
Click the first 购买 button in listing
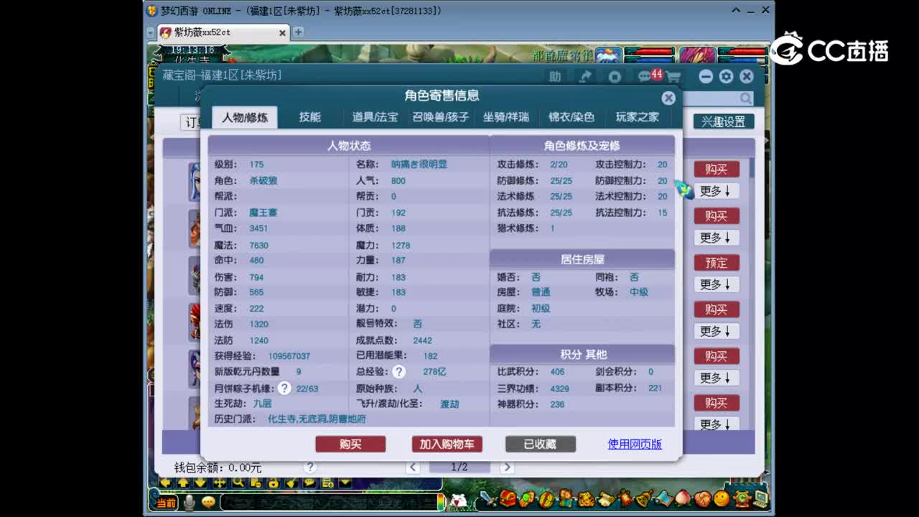click(716, 169)
